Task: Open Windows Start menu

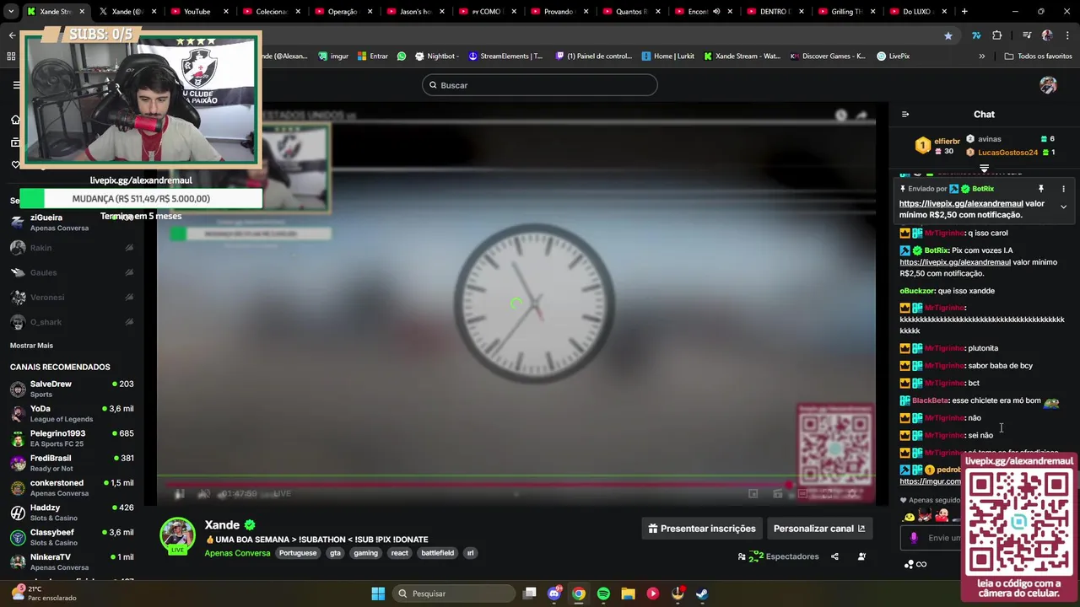Action: coord(378,594)
